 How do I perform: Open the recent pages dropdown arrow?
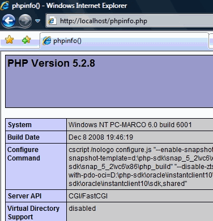[x=38, y=21]
